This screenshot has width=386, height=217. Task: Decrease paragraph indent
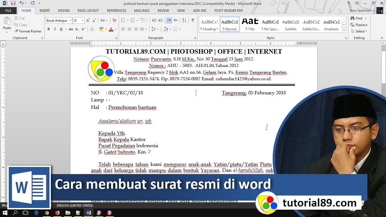[x=154, y=20]
